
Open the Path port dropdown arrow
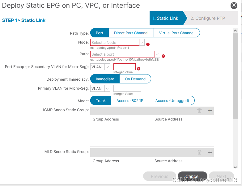[x=157, y=54]
